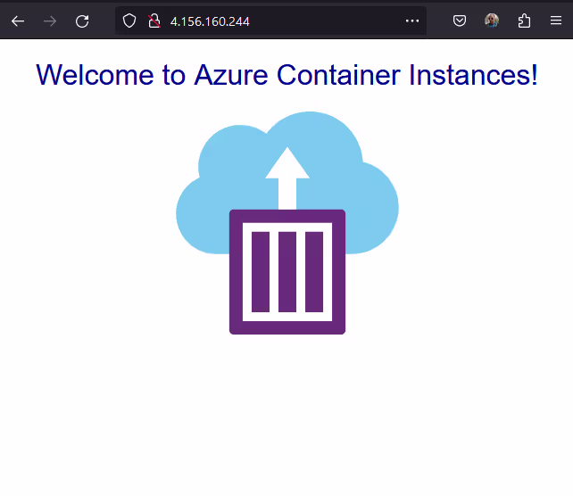The height and width of the screenshot is (496, 573).
Task: Open the Extensions puzzle icon
Action: (524, 21)
